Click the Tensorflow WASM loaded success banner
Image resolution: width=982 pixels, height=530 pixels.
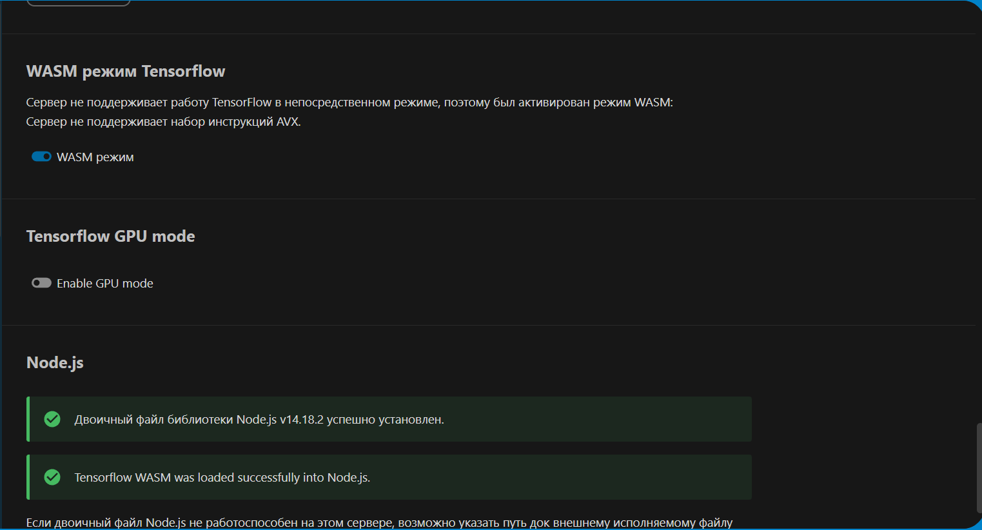click(x=389, y=477)
